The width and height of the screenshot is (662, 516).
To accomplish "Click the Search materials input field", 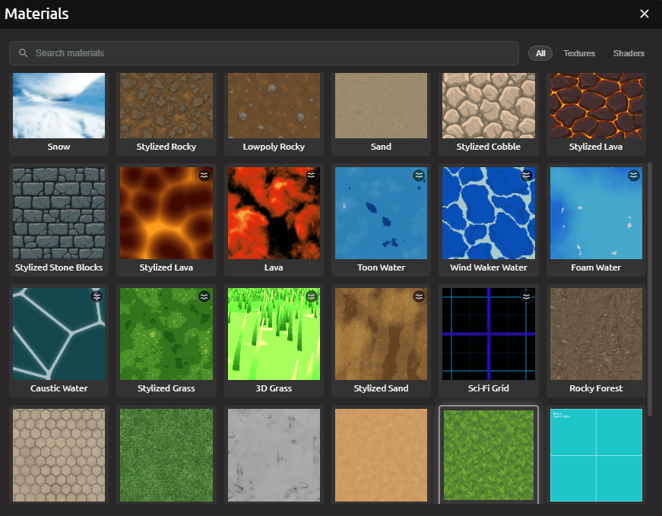I will [264, 53].
